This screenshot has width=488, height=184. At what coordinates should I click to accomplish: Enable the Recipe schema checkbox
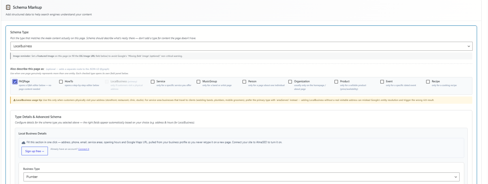pyautogui.click(x=428, y=82)
